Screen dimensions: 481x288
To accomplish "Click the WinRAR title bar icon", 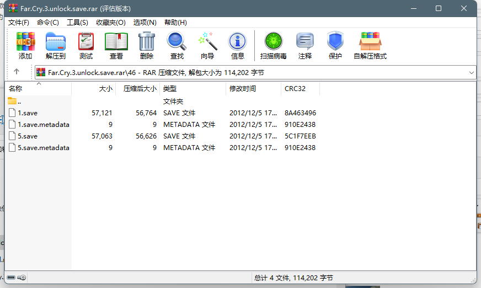I will 13,8.
